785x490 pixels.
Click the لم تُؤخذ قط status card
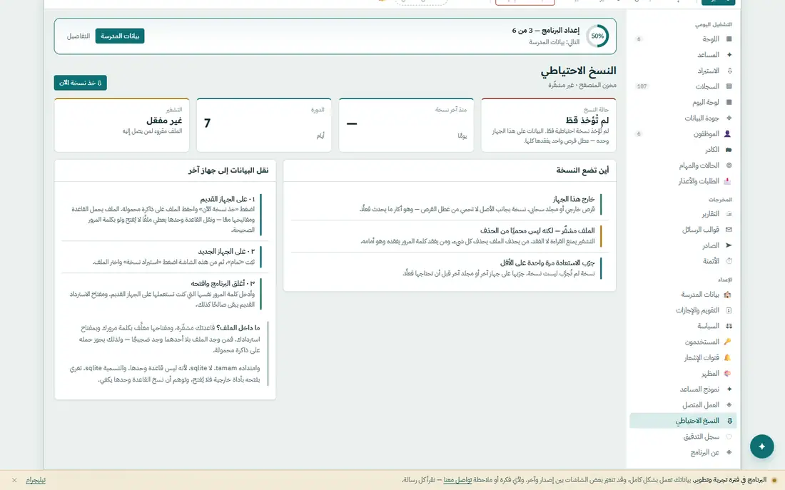[x=549, y=125]
